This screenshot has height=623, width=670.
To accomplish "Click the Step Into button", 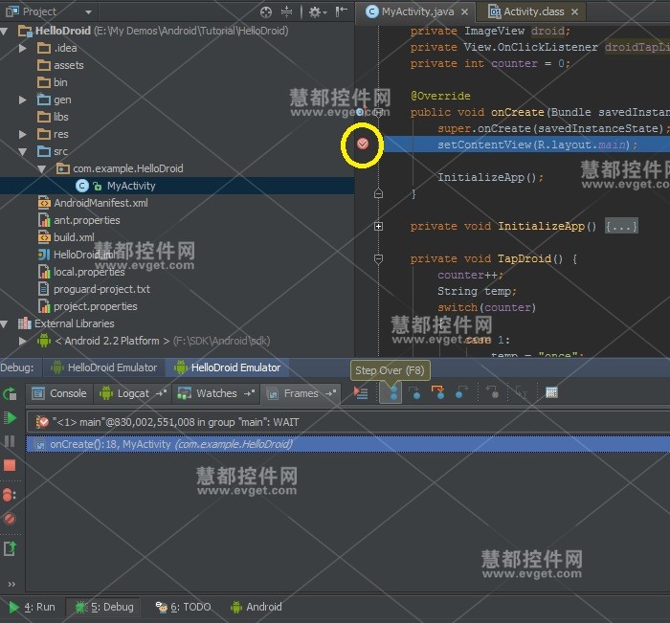I will 414,392.
